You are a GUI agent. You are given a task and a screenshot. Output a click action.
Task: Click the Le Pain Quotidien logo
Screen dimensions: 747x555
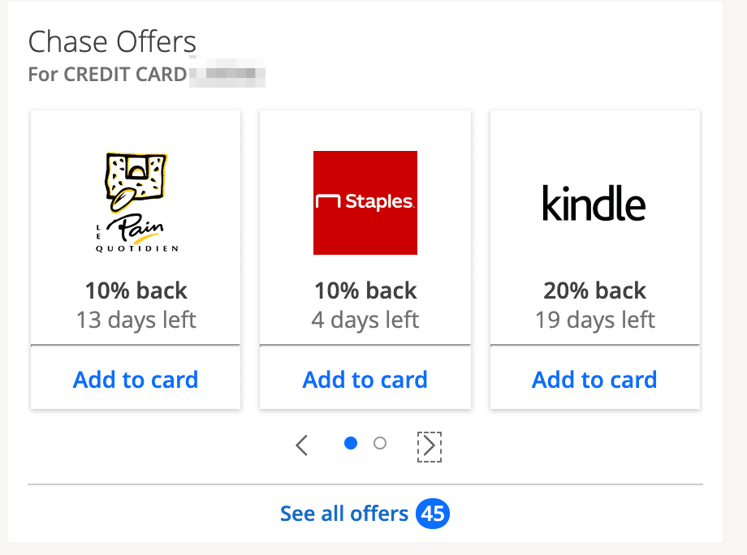coord(136,200)
